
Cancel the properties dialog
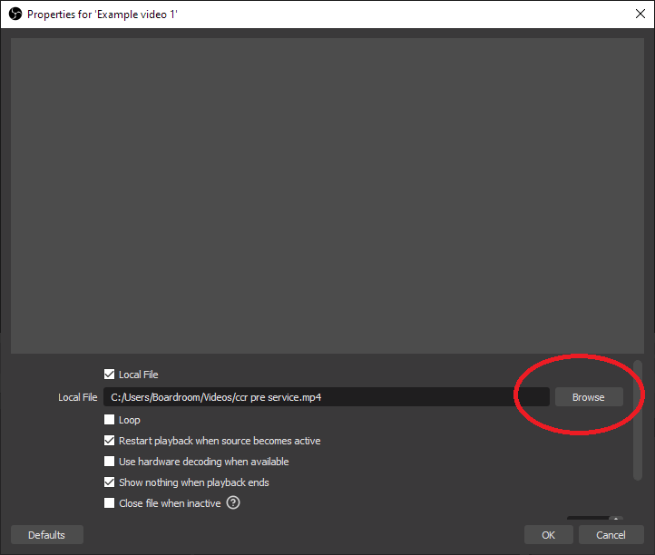click(x=611, y=534)
